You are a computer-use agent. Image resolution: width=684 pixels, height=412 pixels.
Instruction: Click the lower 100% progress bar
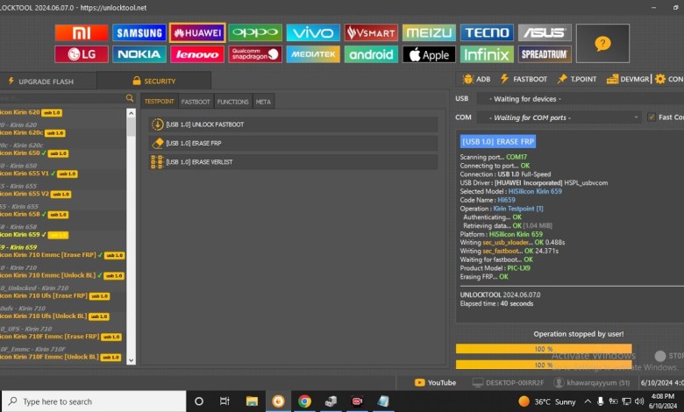544,365
